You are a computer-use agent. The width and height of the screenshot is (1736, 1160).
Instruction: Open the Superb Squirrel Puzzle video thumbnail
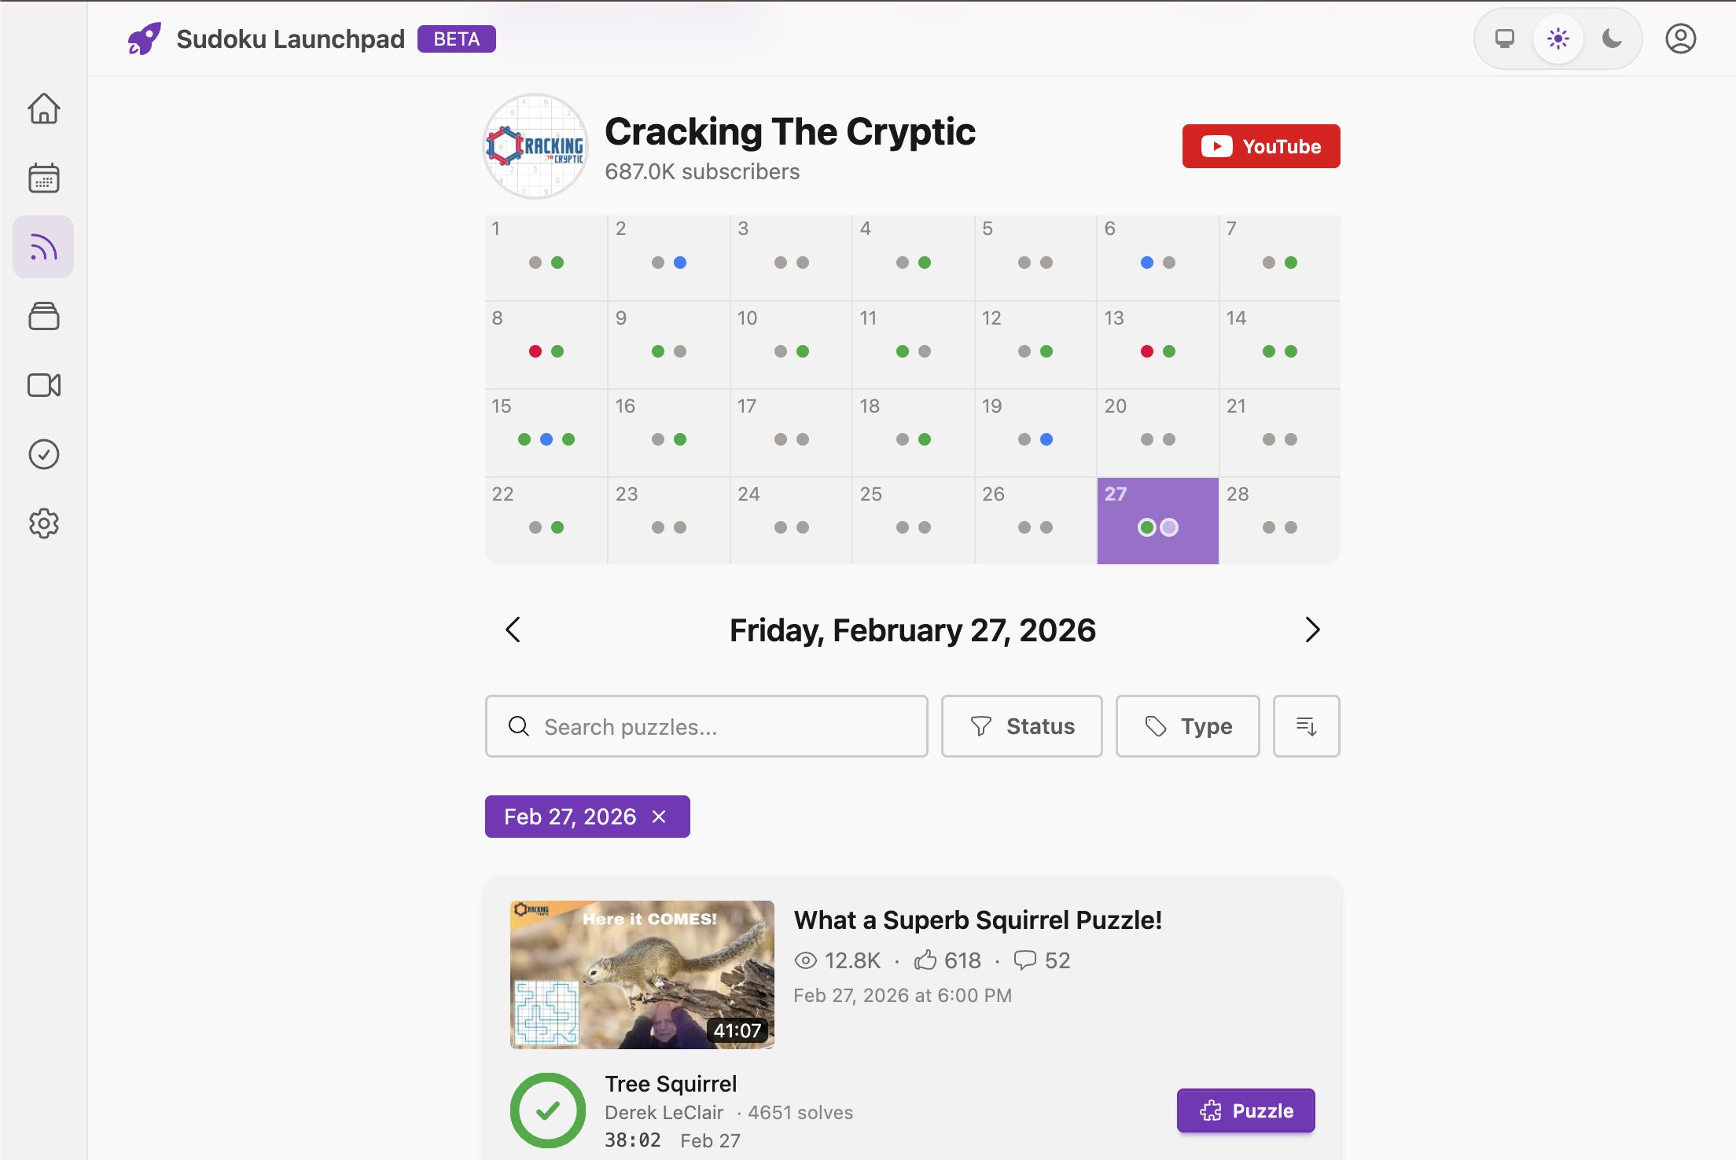click(642, 975)
